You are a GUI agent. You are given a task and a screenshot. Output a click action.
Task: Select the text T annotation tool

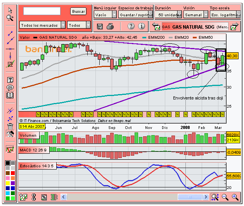click(10, 80)
